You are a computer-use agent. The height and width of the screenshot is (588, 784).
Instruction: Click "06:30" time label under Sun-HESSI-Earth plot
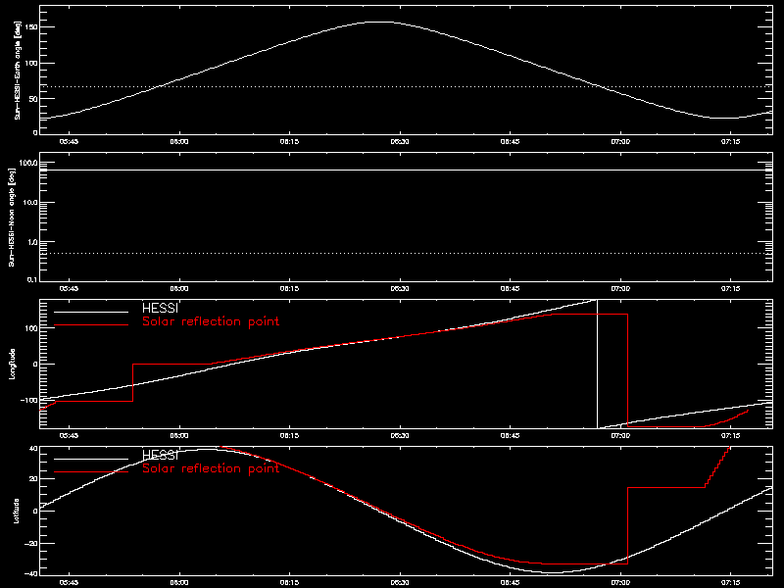click(x=400, y=141)
